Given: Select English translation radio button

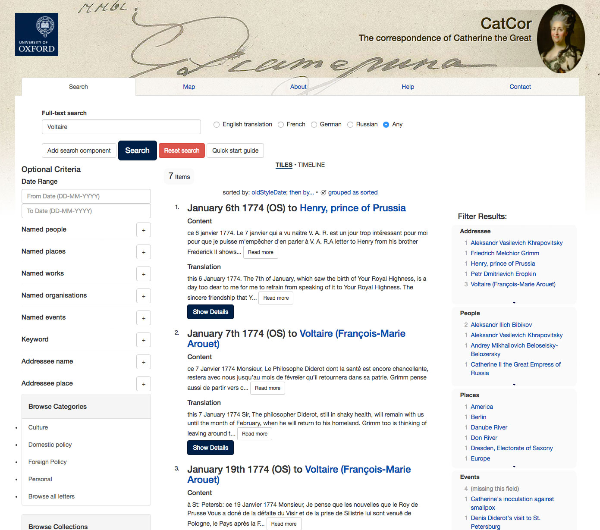Looking at the screenshot, I should 217,125.
